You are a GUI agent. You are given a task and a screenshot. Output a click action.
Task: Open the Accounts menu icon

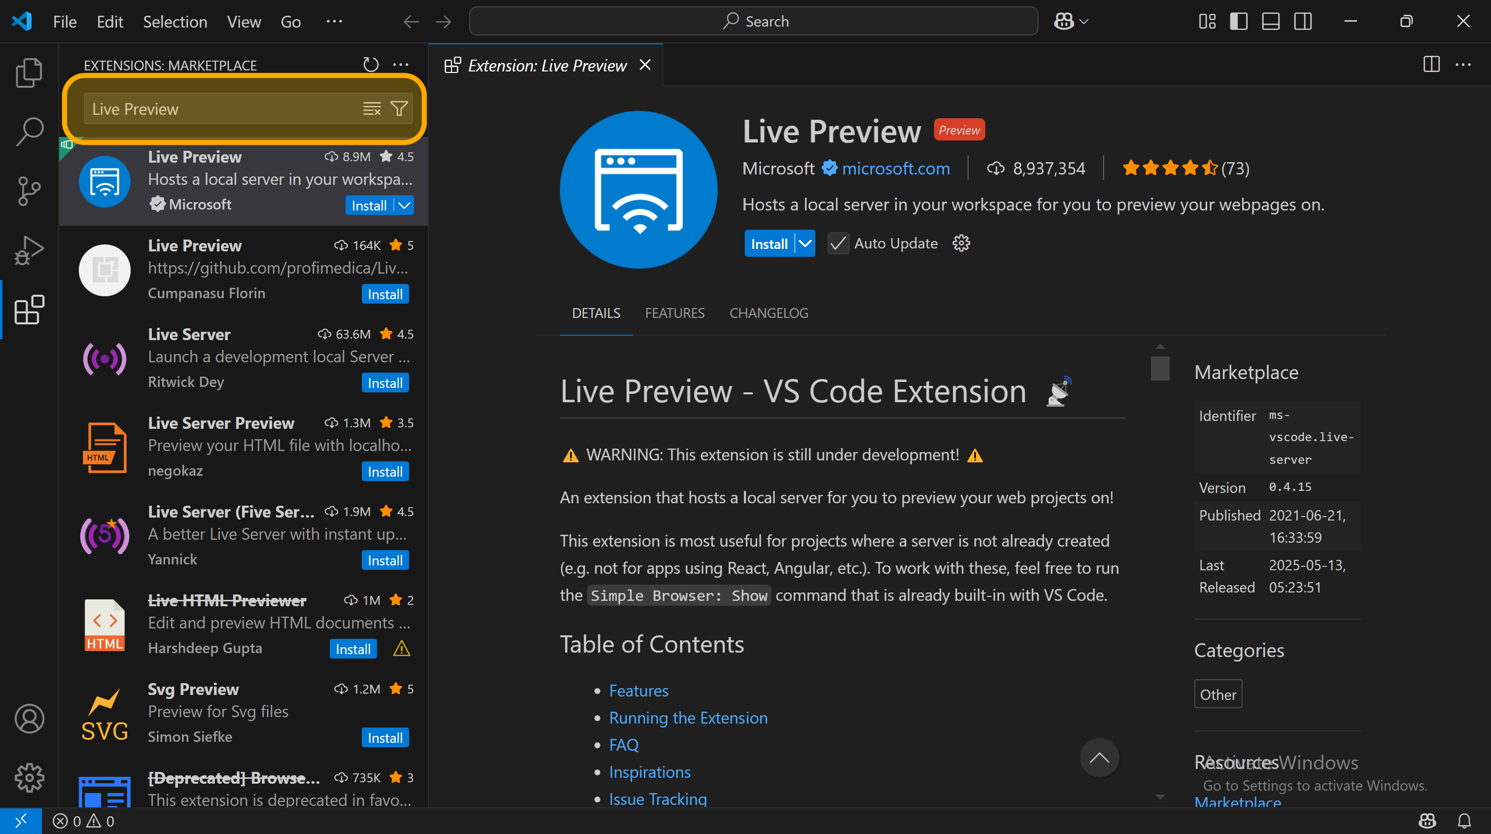pos(29,718)
